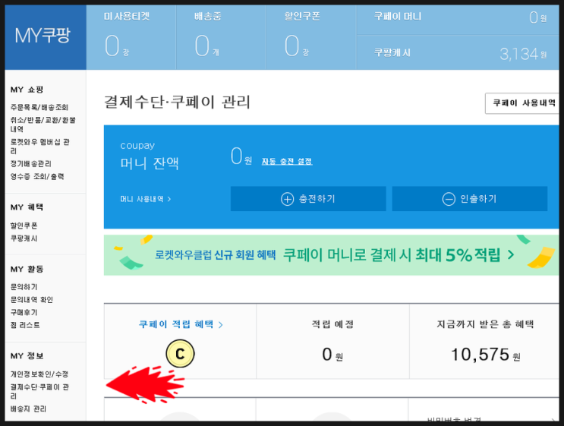Open 쿠페이 적립 혜택 link

[x=181, y=324]
